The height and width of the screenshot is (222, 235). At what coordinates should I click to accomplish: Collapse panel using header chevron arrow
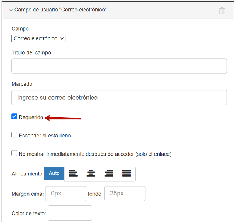click(11, 10)
